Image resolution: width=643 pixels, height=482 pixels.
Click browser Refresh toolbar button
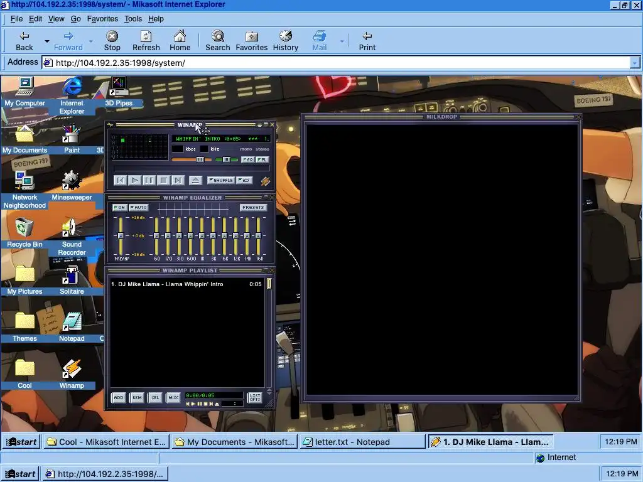[x=146, y=41]
